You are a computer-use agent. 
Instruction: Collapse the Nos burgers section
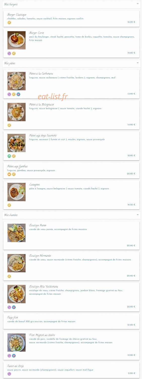(137, 4)
